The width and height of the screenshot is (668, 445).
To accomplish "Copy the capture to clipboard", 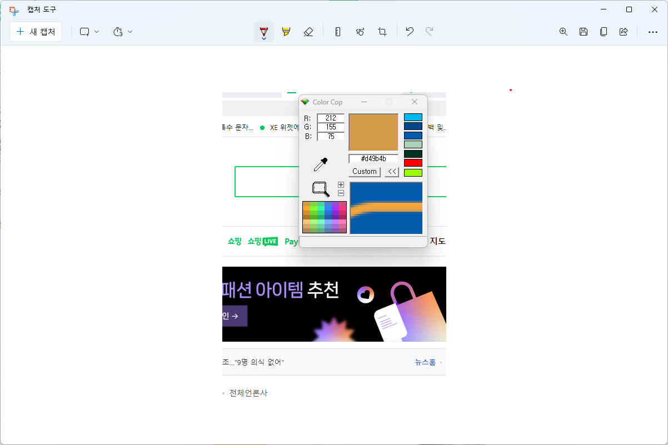I will point(604,32).
